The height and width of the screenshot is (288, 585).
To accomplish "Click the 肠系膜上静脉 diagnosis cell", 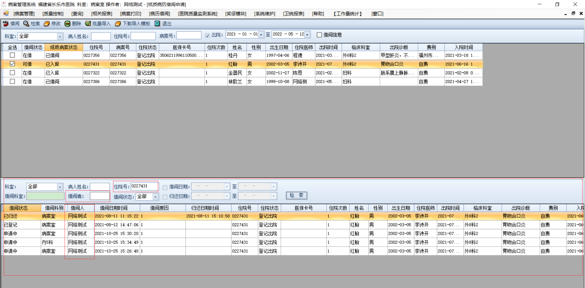I will (399, 73).
